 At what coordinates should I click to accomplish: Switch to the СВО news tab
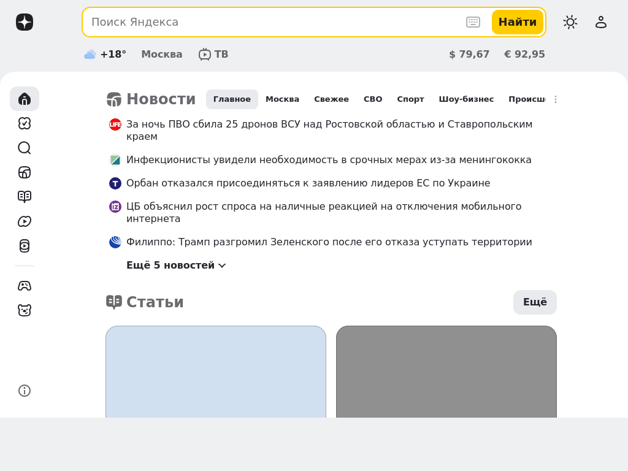pyautogui.click(x=373, y=99)
